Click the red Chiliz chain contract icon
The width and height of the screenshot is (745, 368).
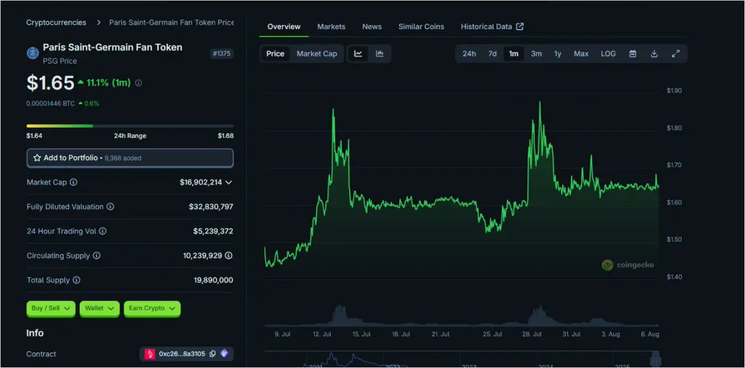[150, 354]
